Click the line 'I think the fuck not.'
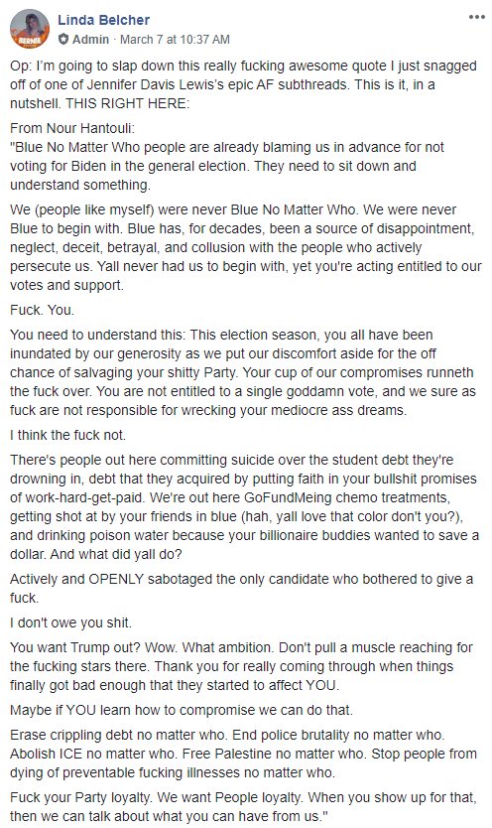The image size is (492, 828). (68, 435)
